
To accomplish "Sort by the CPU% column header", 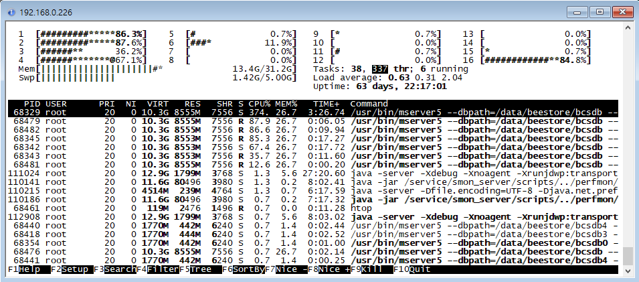I will tap(259, 104).
